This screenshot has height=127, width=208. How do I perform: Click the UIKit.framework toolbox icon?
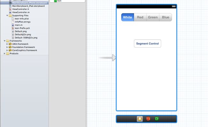point(10,44)
